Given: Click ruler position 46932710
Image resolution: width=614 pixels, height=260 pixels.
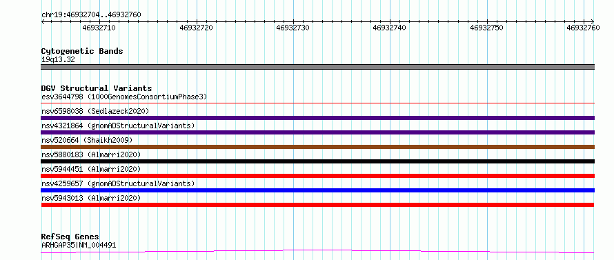Looking at the screenshot, I should click(x=99, y=28).
